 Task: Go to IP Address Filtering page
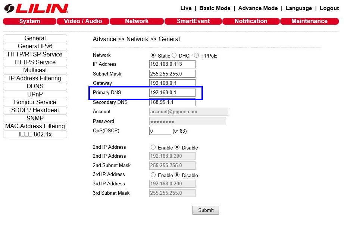[35, 78]
